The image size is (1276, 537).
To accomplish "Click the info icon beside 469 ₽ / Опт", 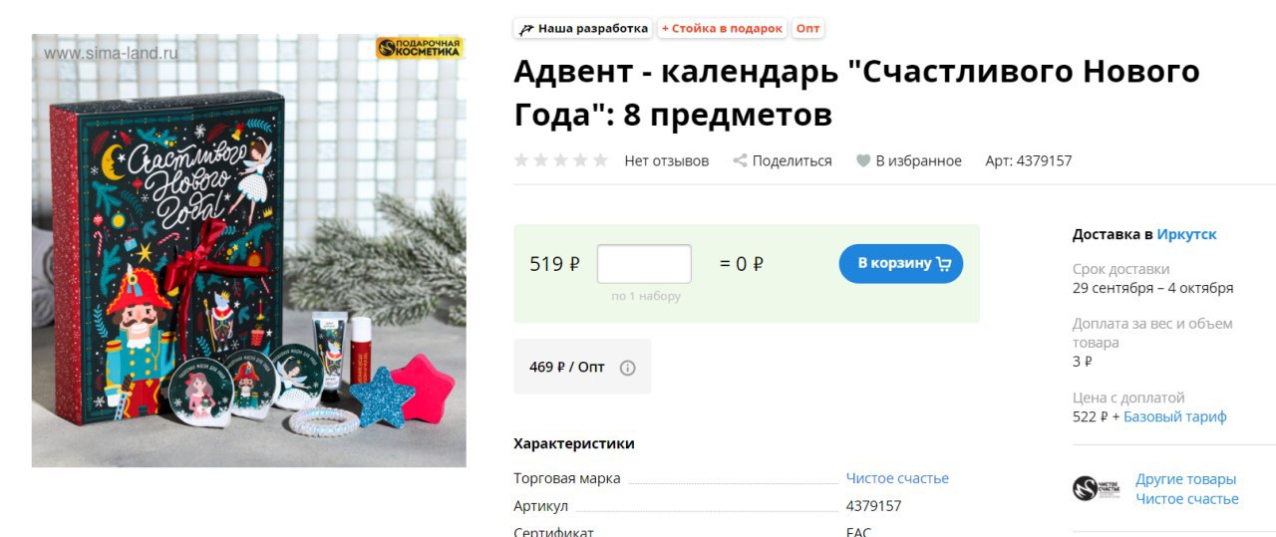I will (627, 368).
